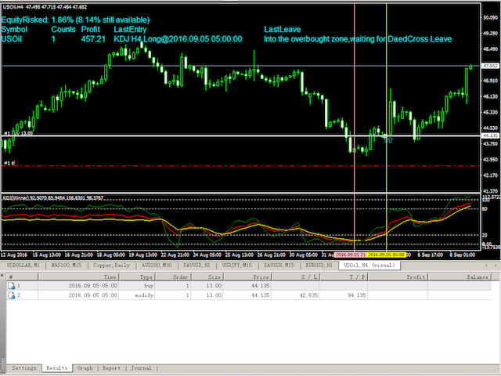Close the Tester panel with the x button
The image size is (501, 376).
point(2,275)
